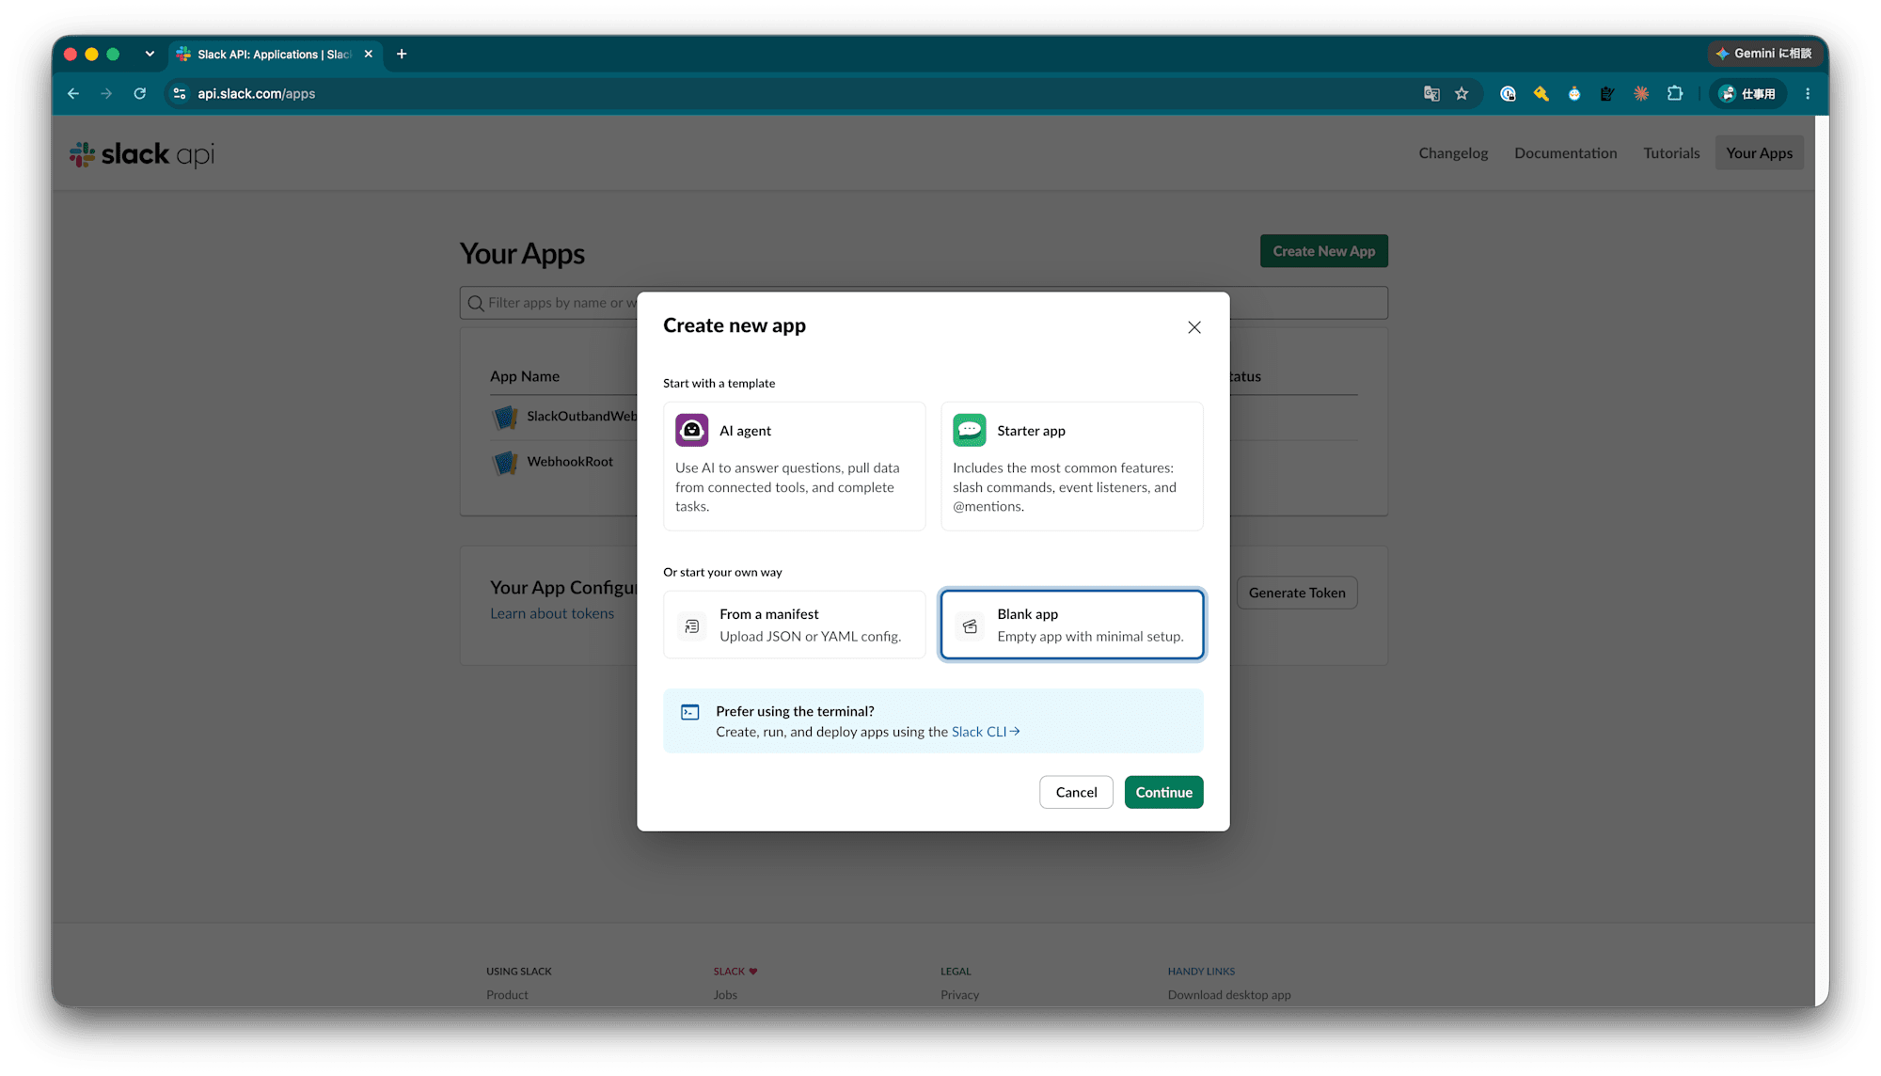
Task: Open the WebhookRoot app row
Action: [x=570, y=462]
